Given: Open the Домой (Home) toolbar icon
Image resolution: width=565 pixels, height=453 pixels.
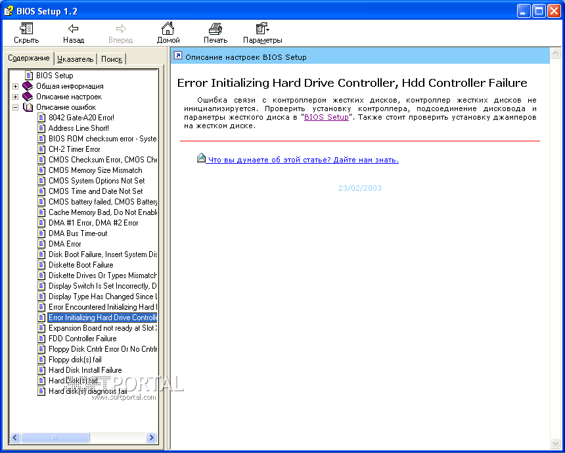Looking at the screenshot, I should pyautogui.click(x=168, y=28).
